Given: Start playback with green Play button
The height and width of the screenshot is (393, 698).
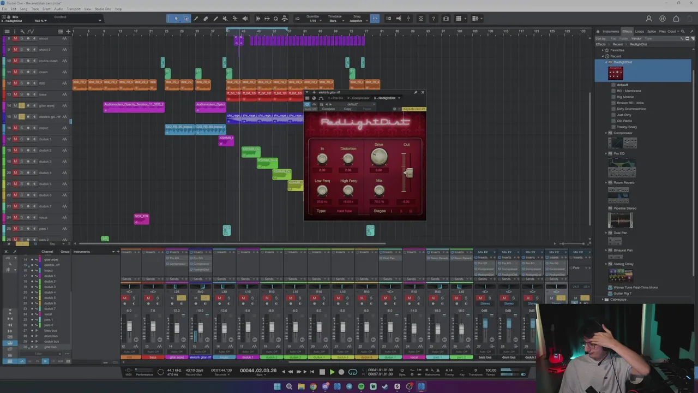Looking at the screenshot, I should 332,372.
